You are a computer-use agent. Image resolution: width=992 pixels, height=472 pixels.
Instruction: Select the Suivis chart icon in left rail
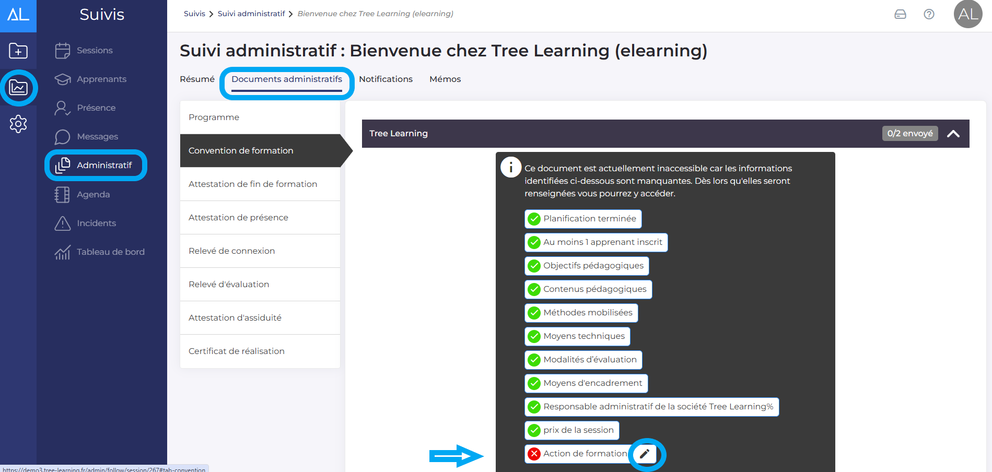(x=18, y=87)
